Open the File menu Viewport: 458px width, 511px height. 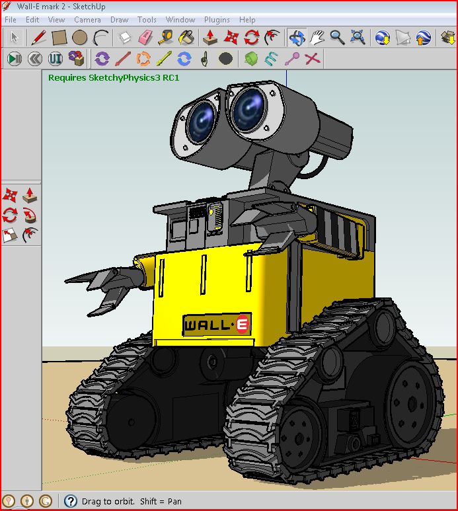click(x=11, y=20)
